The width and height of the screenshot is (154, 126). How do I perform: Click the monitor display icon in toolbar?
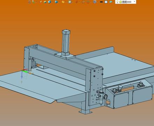click(x=94, y=2)
